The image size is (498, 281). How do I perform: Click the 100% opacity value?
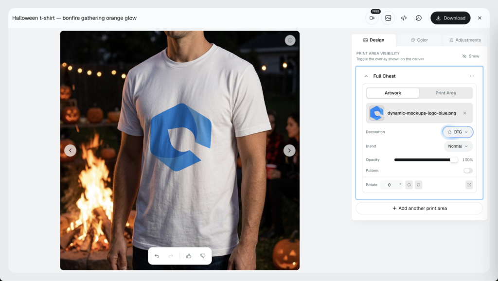click(467, 160)
